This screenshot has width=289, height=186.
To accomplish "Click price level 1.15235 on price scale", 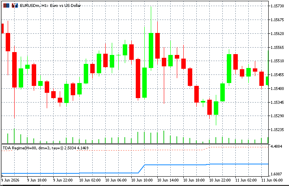I will click(x=277, y=130).
